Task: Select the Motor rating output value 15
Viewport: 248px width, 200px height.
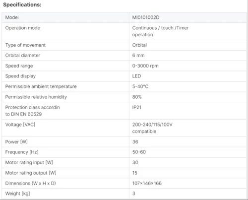Action: 135,173
